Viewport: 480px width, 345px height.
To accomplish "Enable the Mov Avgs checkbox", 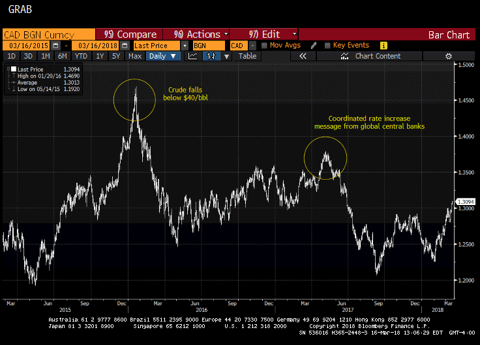I will 264,46.
